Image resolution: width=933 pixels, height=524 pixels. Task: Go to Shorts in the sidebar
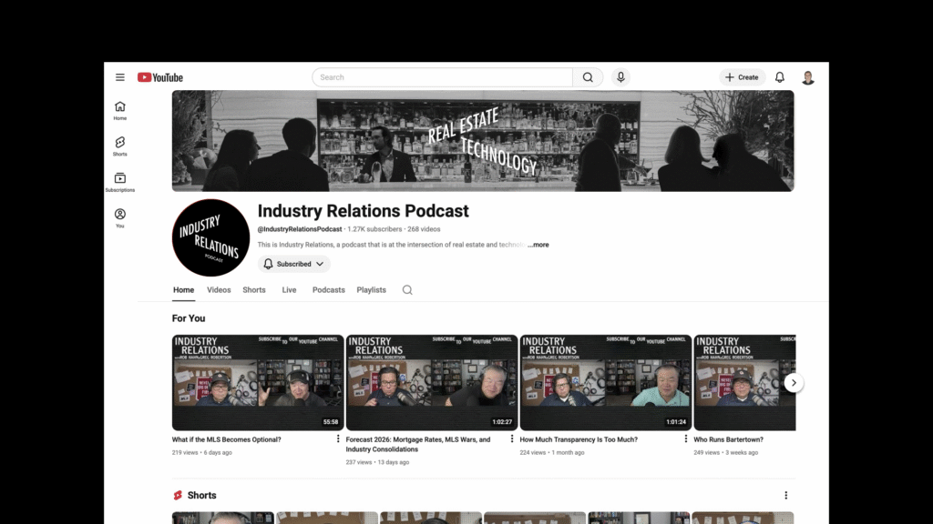click(x=120, y=146)
